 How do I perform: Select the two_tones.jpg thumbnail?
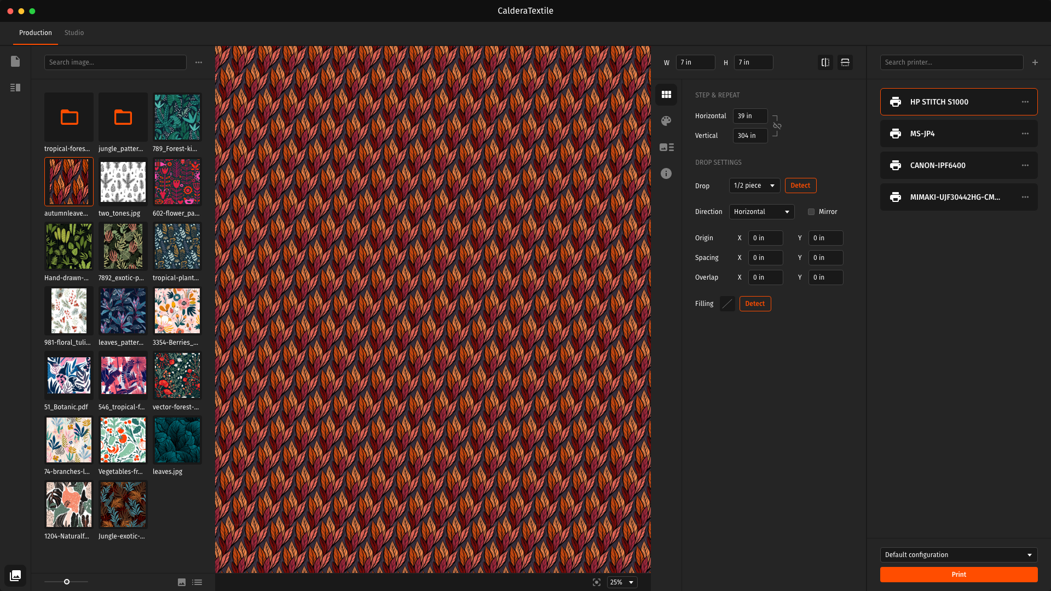click(x=123, y=182)
